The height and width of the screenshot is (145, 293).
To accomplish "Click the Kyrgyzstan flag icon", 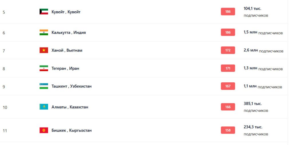I will (x=44, y=130).
